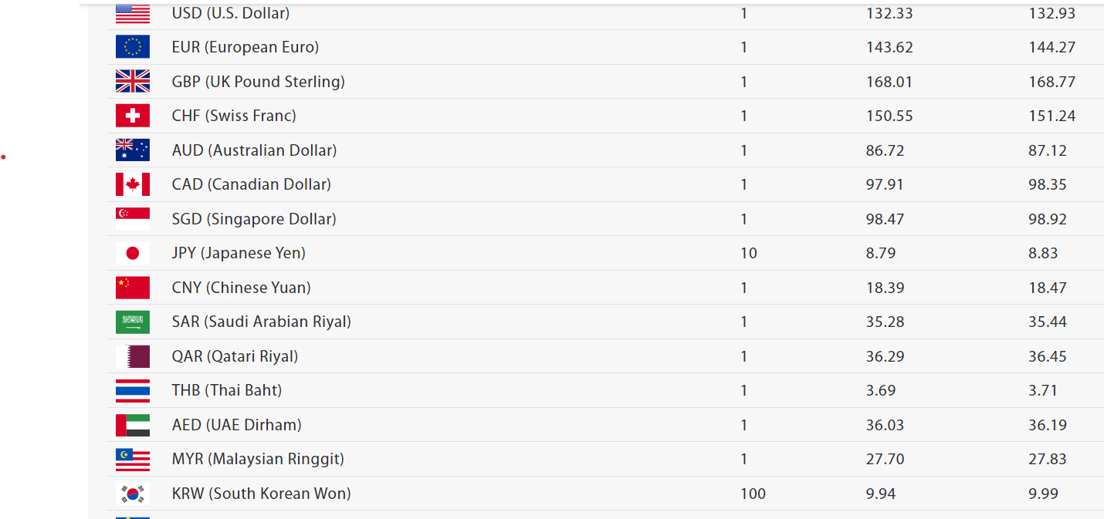
Task: Click the United States flag icon
Action: [133, 13]
